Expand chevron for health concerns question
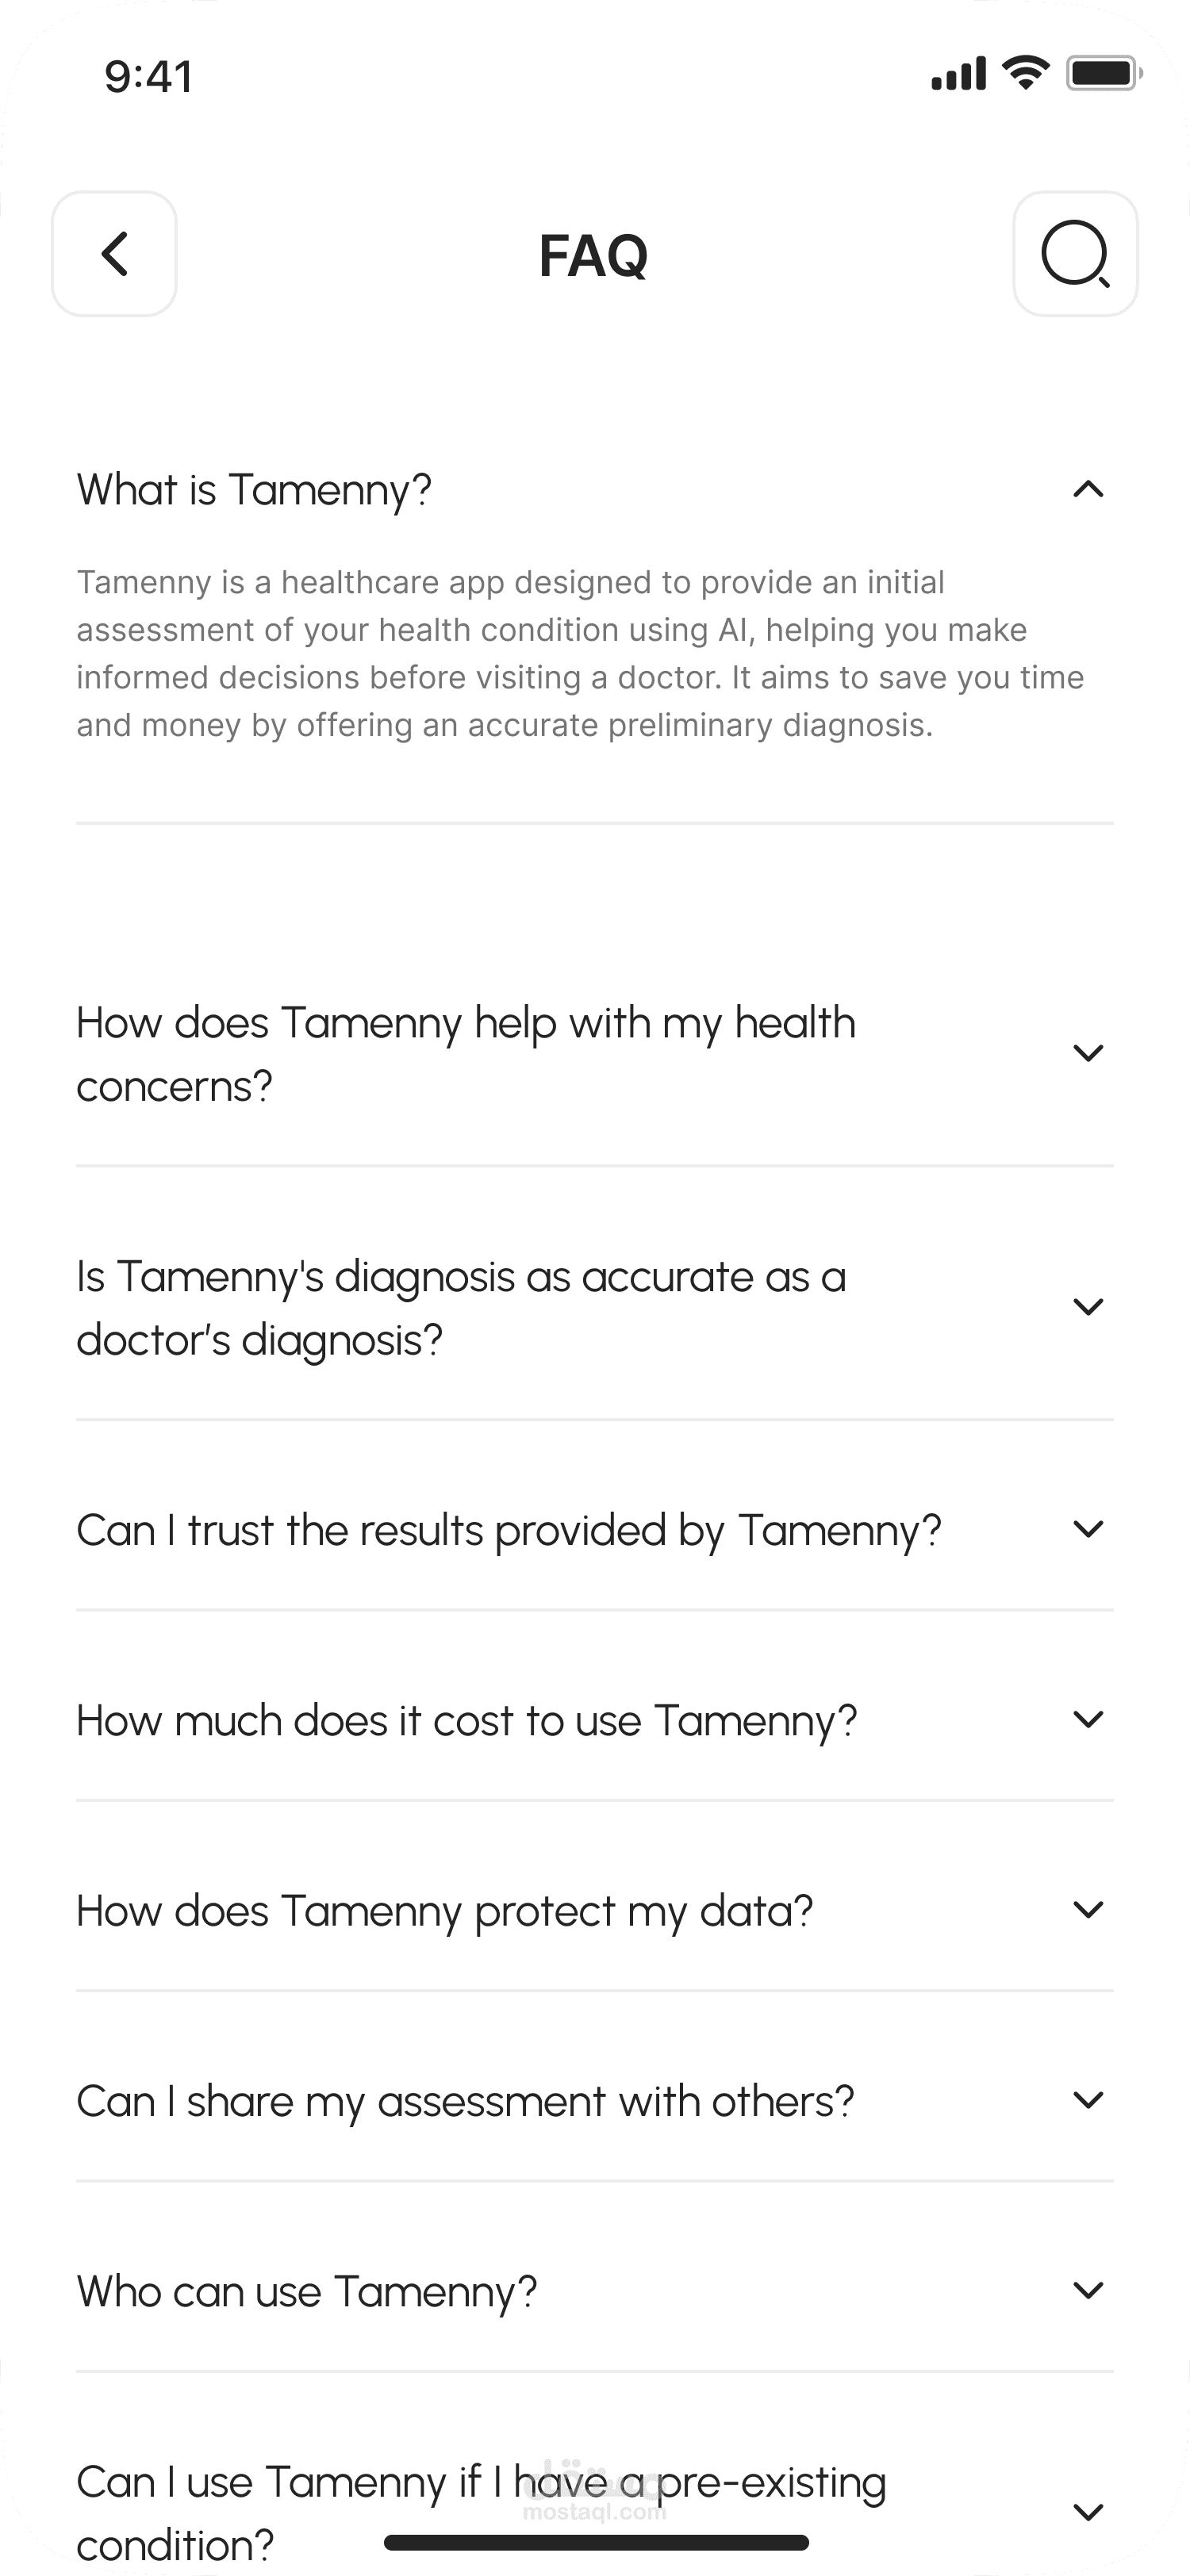Screen dimensions: 1190x2576 coord(1087,1053)
